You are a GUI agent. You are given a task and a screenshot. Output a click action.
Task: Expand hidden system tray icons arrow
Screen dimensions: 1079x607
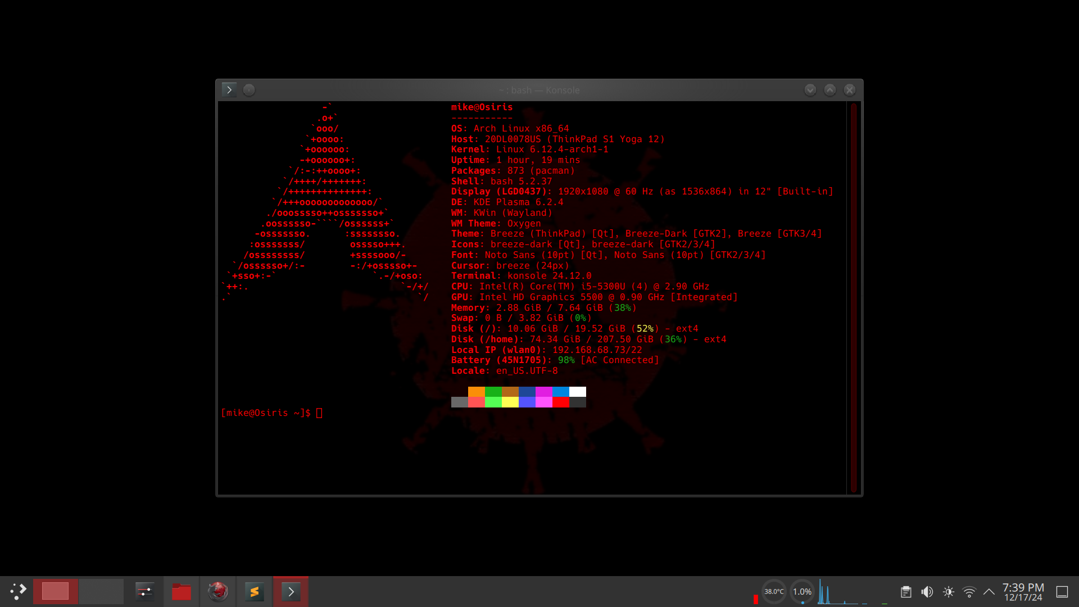[x=989, y=592]
